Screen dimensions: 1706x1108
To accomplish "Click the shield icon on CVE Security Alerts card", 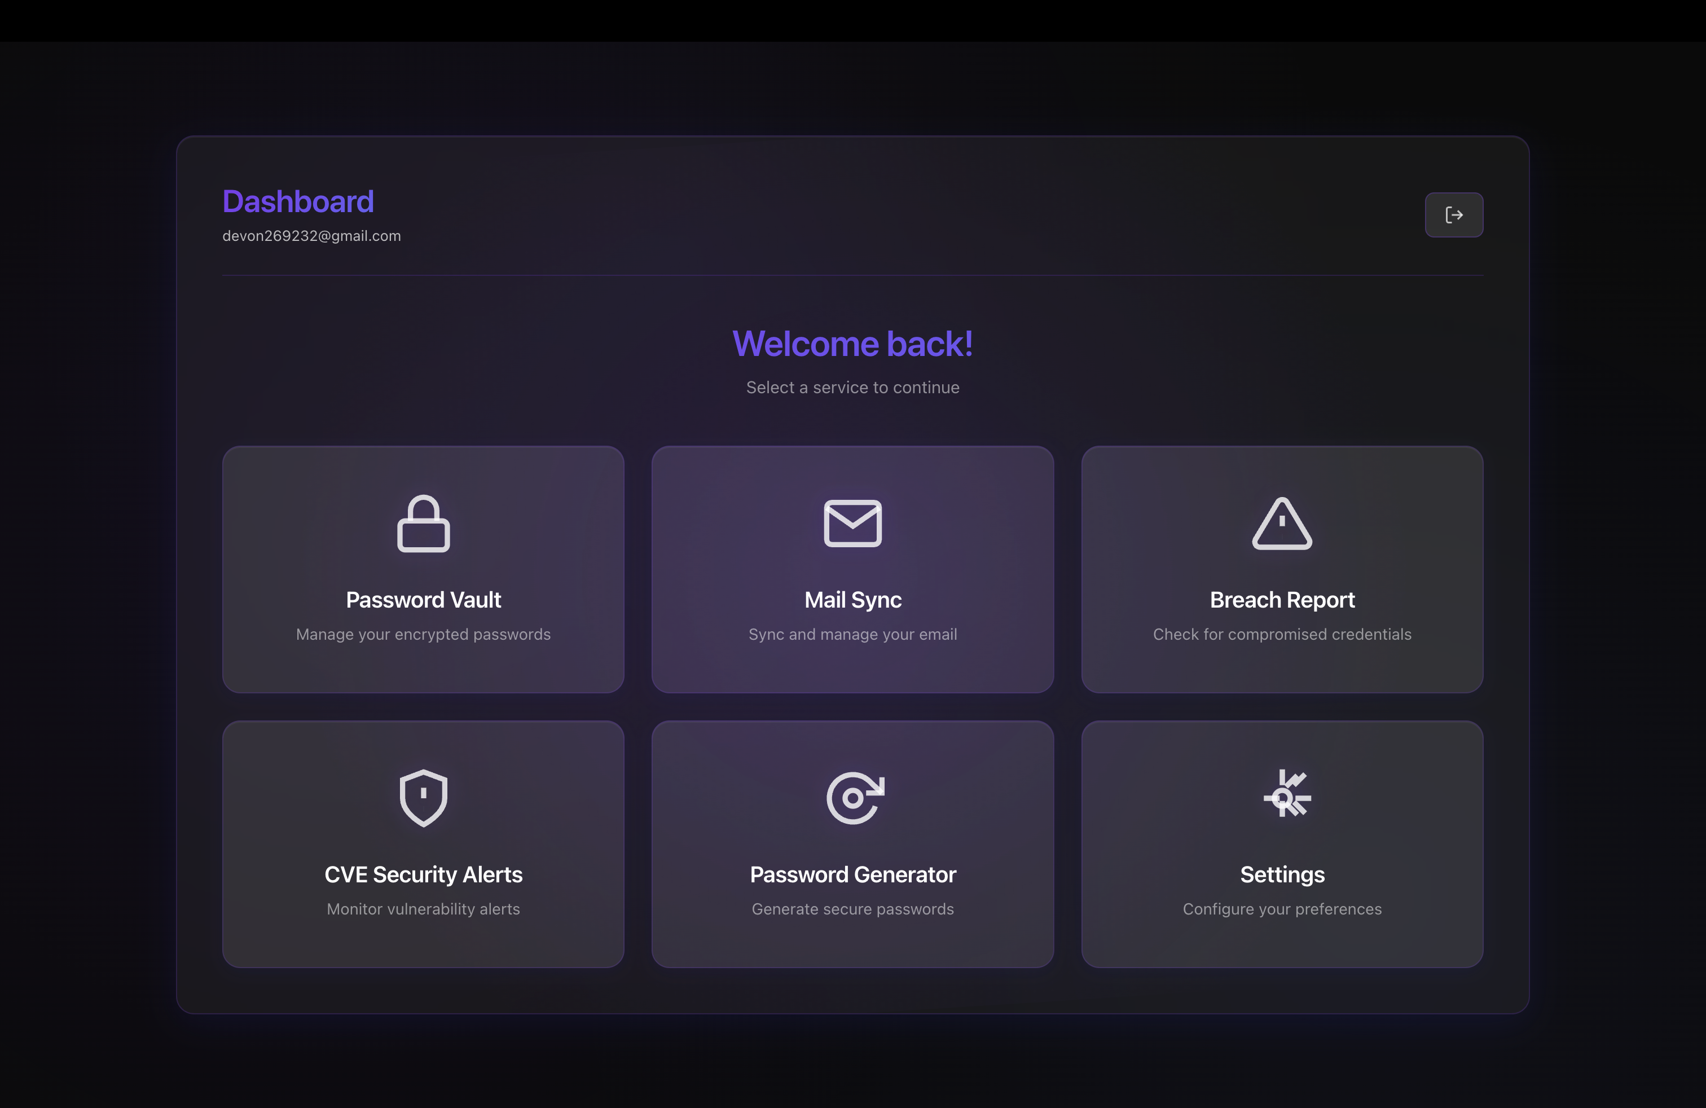I will [423, 798].
